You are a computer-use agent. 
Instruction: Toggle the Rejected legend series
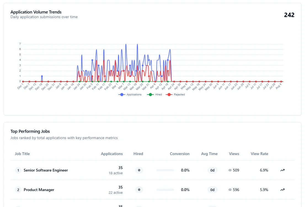point(175,95)
